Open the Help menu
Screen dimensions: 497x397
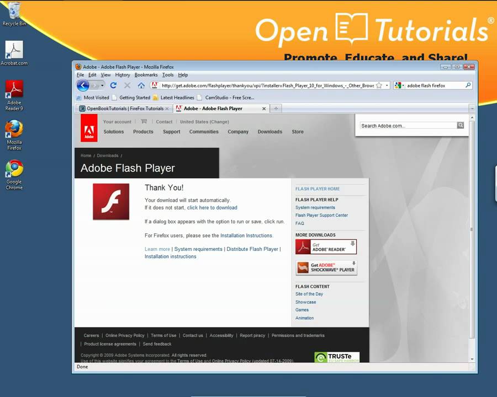pos(183,75)
